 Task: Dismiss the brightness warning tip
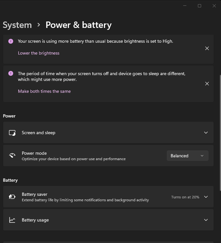[x=207, y=48]
